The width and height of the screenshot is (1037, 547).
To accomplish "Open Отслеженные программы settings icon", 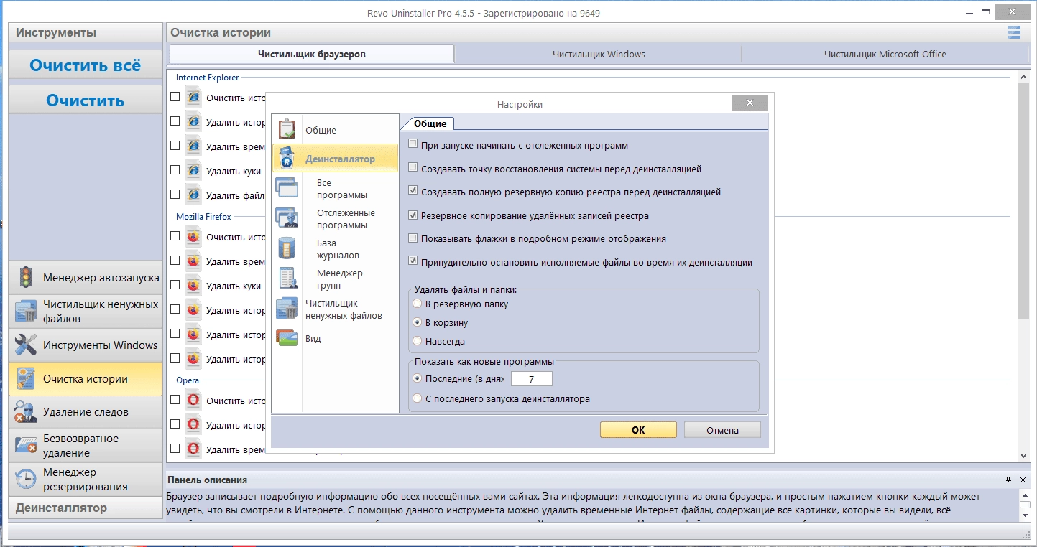I will (287, 218).
